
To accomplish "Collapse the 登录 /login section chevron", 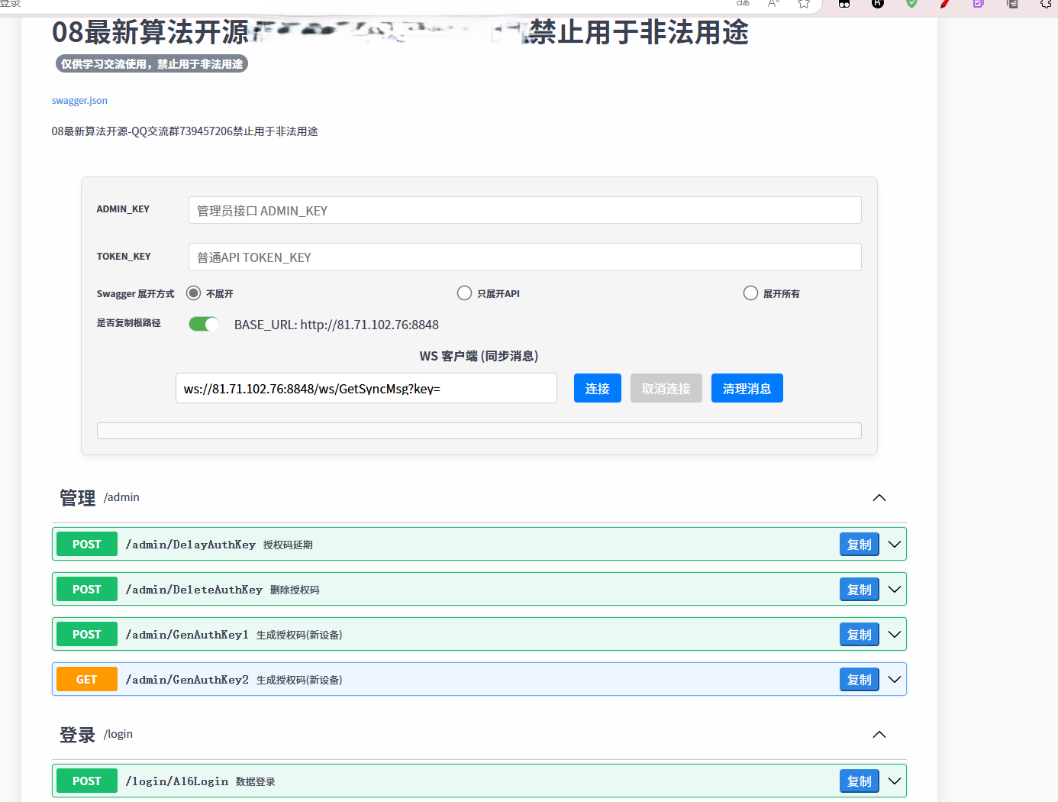I will (879, 735).
